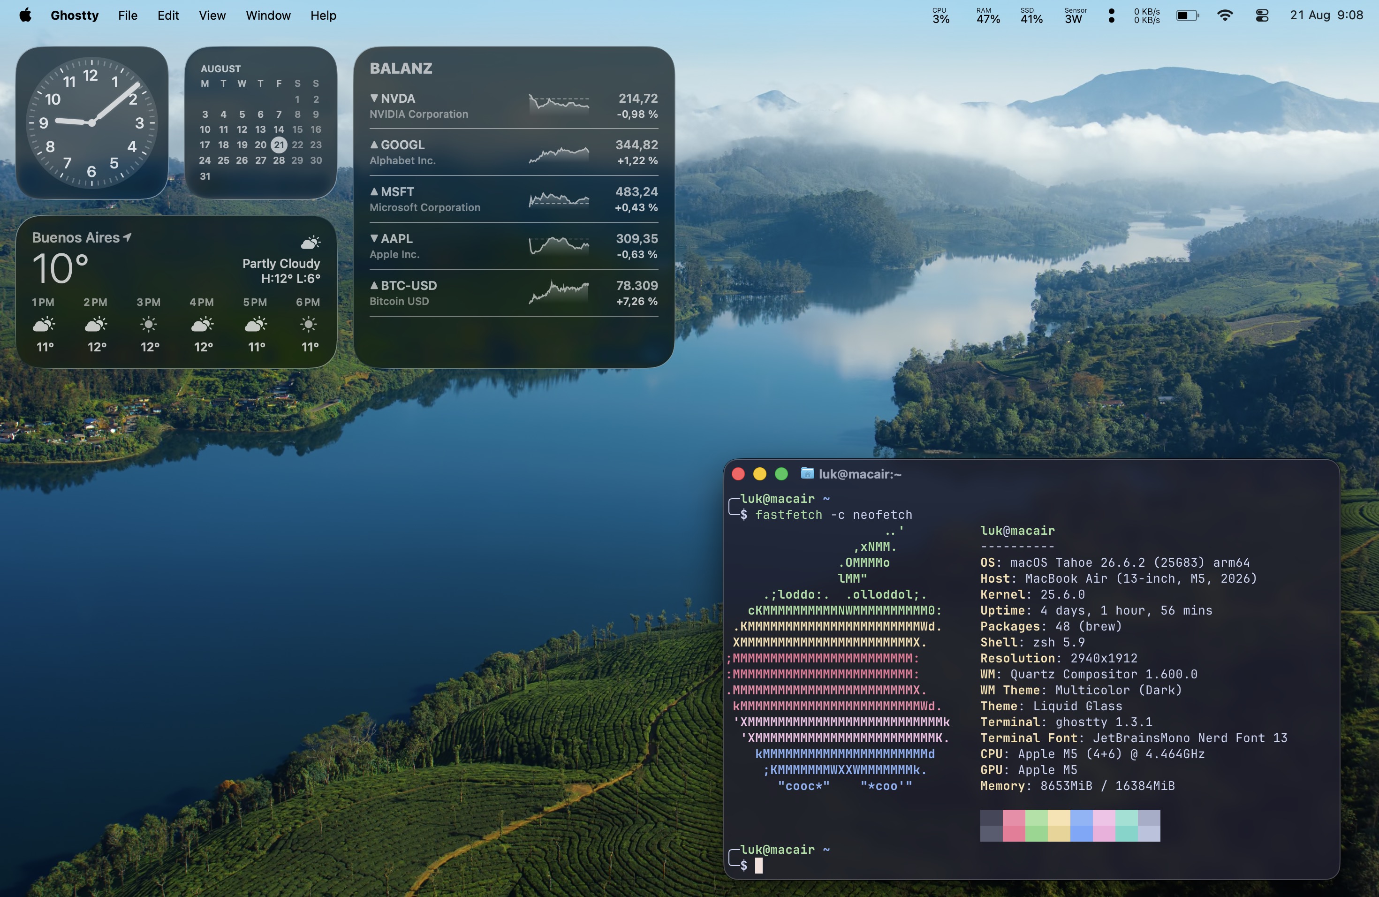Open the analog clock widget
Image resolution: width=1379 pixels, height=897 pixels.
tap(91, 122)
